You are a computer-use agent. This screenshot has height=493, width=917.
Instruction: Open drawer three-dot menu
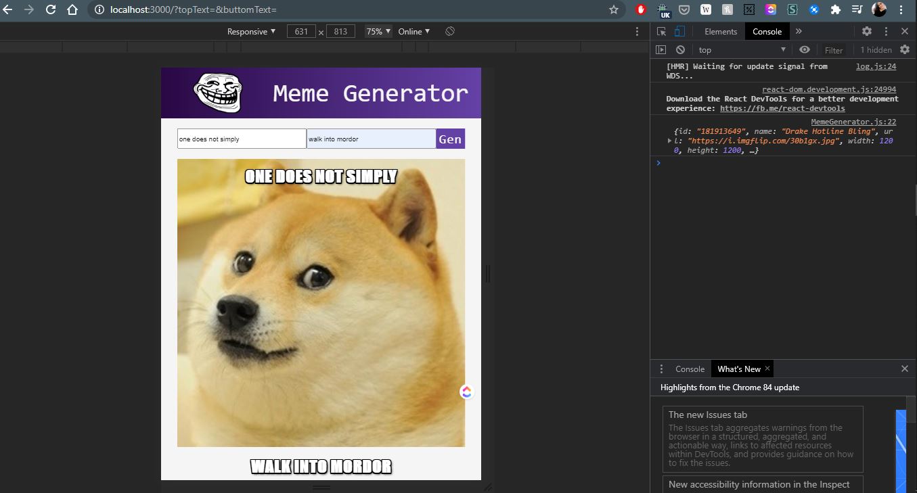(661, 369)
